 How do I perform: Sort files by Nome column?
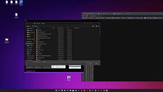(38, 28)
